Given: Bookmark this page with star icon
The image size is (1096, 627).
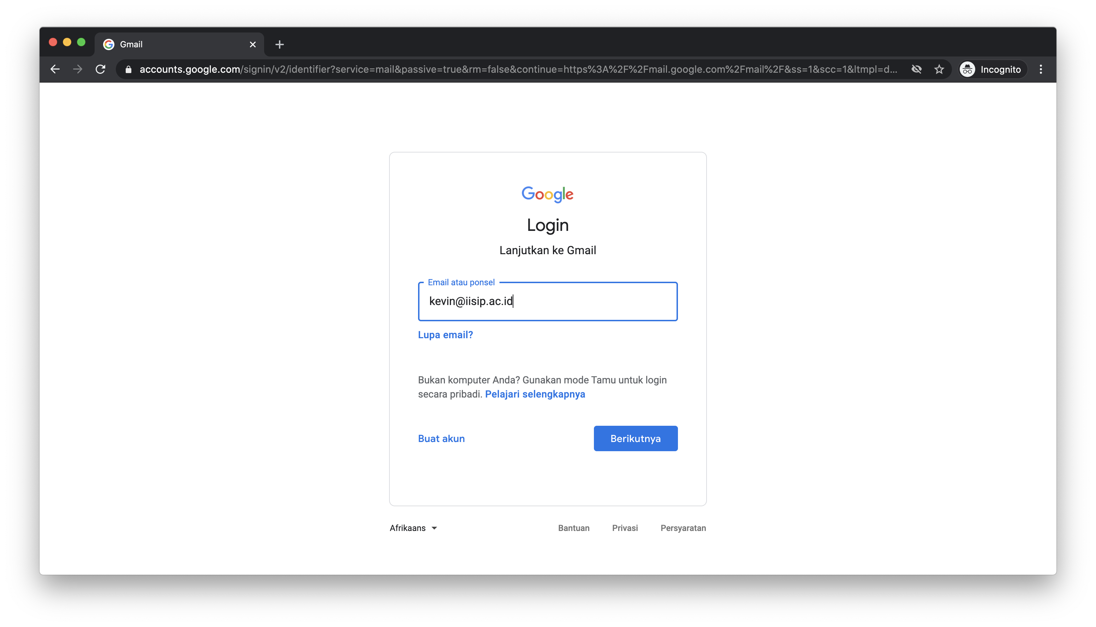Looking at the screenshot, I should (939, 69).
